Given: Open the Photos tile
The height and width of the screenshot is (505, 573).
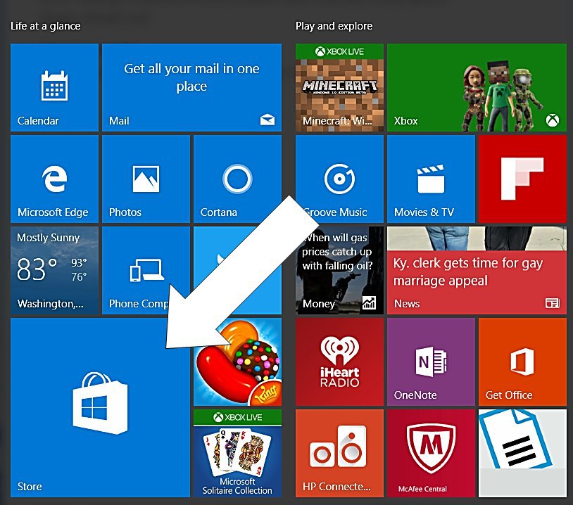Looking at the screenshot, I should (146, 179).
